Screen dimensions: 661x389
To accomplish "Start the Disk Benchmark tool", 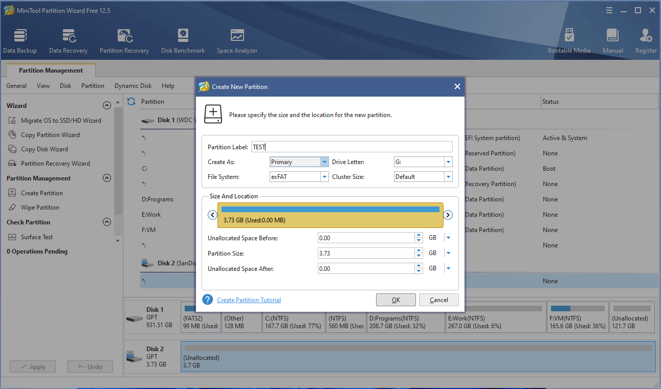I will [x=183, y=41].
